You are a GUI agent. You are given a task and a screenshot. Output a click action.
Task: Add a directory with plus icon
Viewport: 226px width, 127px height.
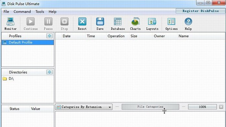pyautogui.click(x=49, y=72)
